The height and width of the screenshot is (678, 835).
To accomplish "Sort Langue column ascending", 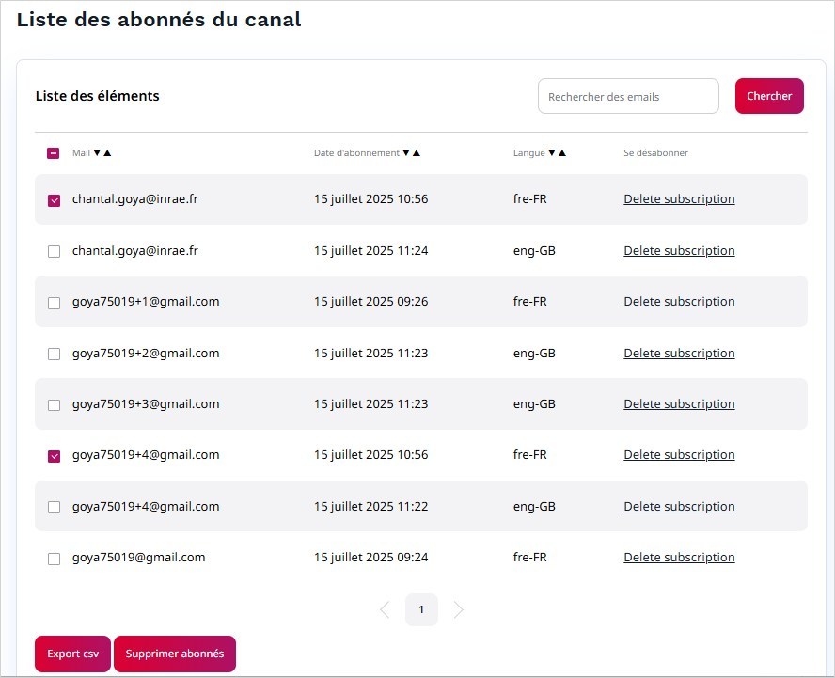I will pos(563,152).
